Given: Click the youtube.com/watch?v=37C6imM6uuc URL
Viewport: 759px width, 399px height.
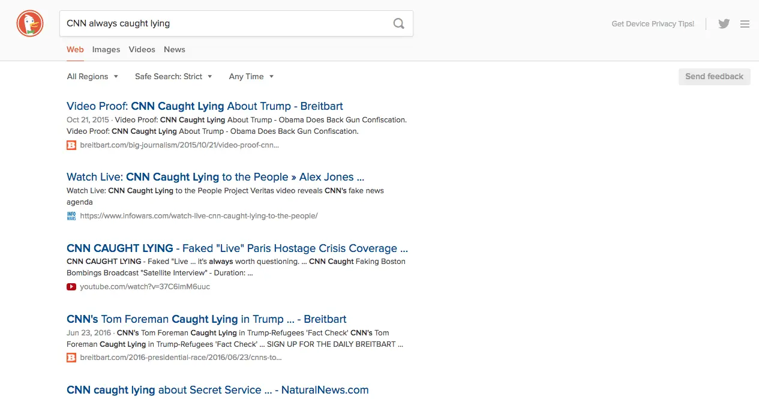Looking at the screenshot, I should [145, 286].
